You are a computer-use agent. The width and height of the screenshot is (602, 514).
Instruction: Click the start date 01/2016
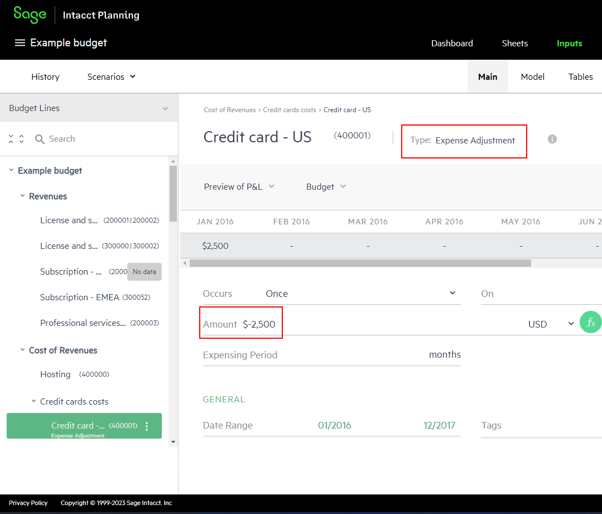tap(334, 425)
